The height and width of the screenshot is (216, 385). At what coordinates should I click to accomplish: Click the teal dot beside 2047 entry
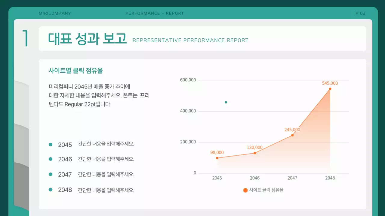click(50, 174)
